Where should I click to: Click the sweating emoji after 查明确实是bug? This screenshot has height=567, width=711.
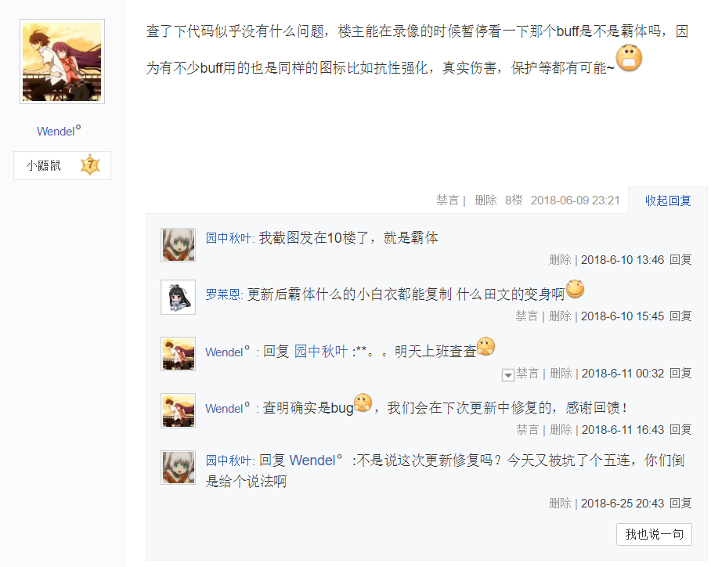(x=363, y=403)
